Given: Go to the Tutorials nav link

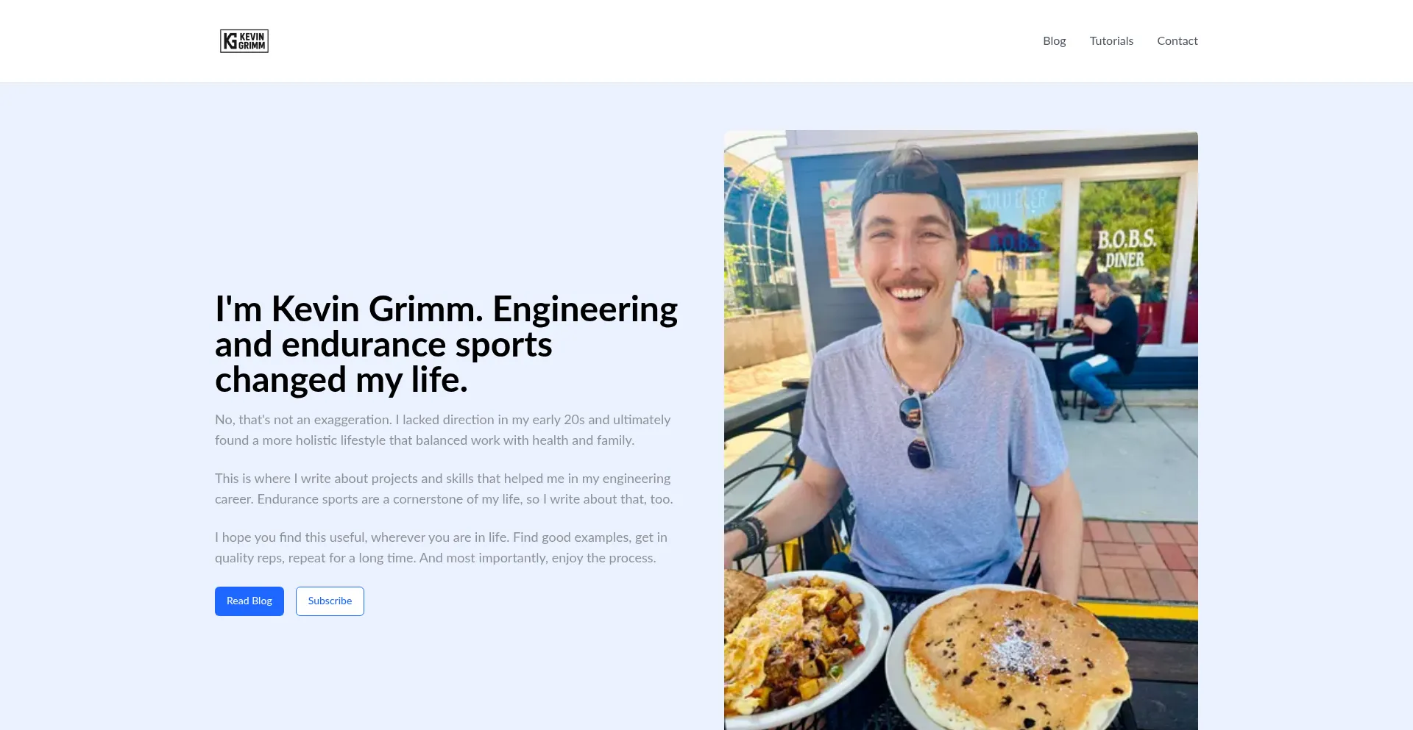Looking at the screenshot, I should [1111, 41].
